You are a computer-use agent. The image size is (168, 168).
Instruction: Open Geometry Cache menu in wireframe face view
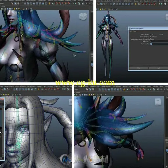pos(9,86)
